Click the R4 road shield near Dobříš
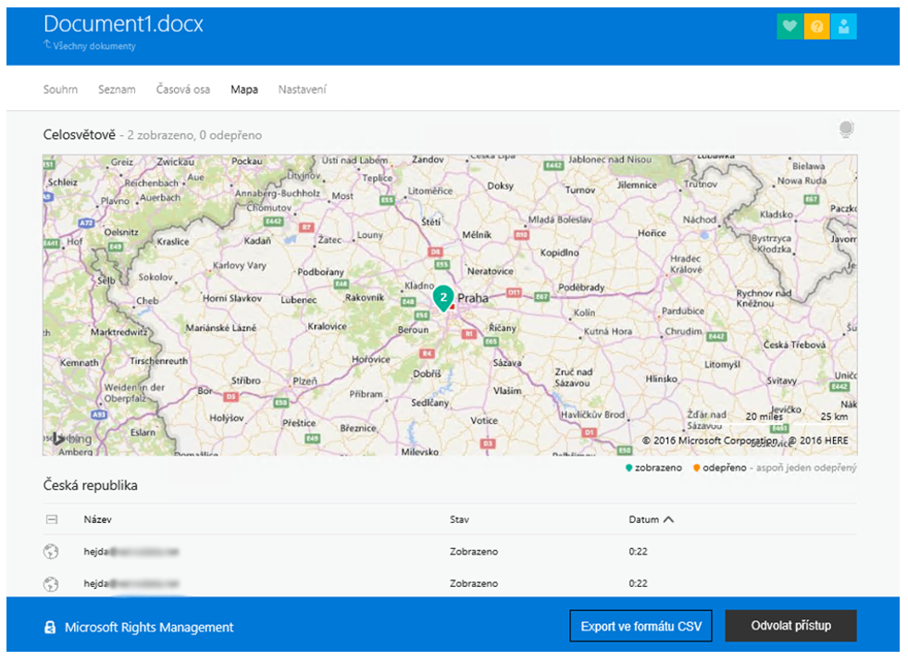Screen dimensions: 908x661 (427, 353)
